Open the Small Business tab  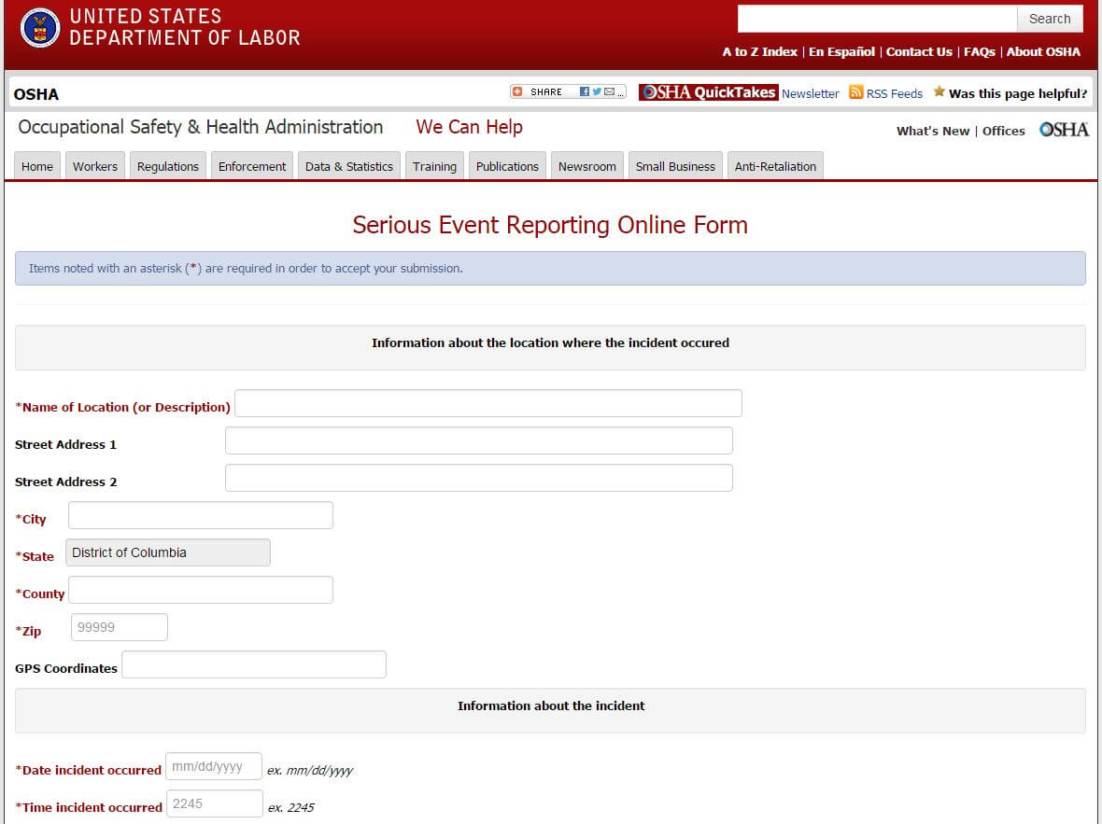(x=675, y=166)
